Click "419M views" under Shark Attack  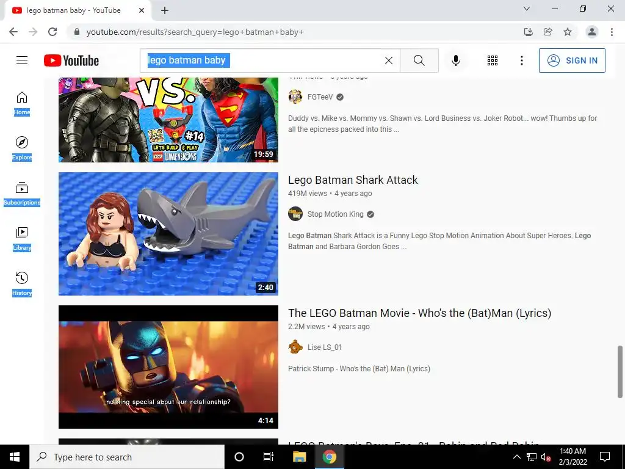[308, 194]
